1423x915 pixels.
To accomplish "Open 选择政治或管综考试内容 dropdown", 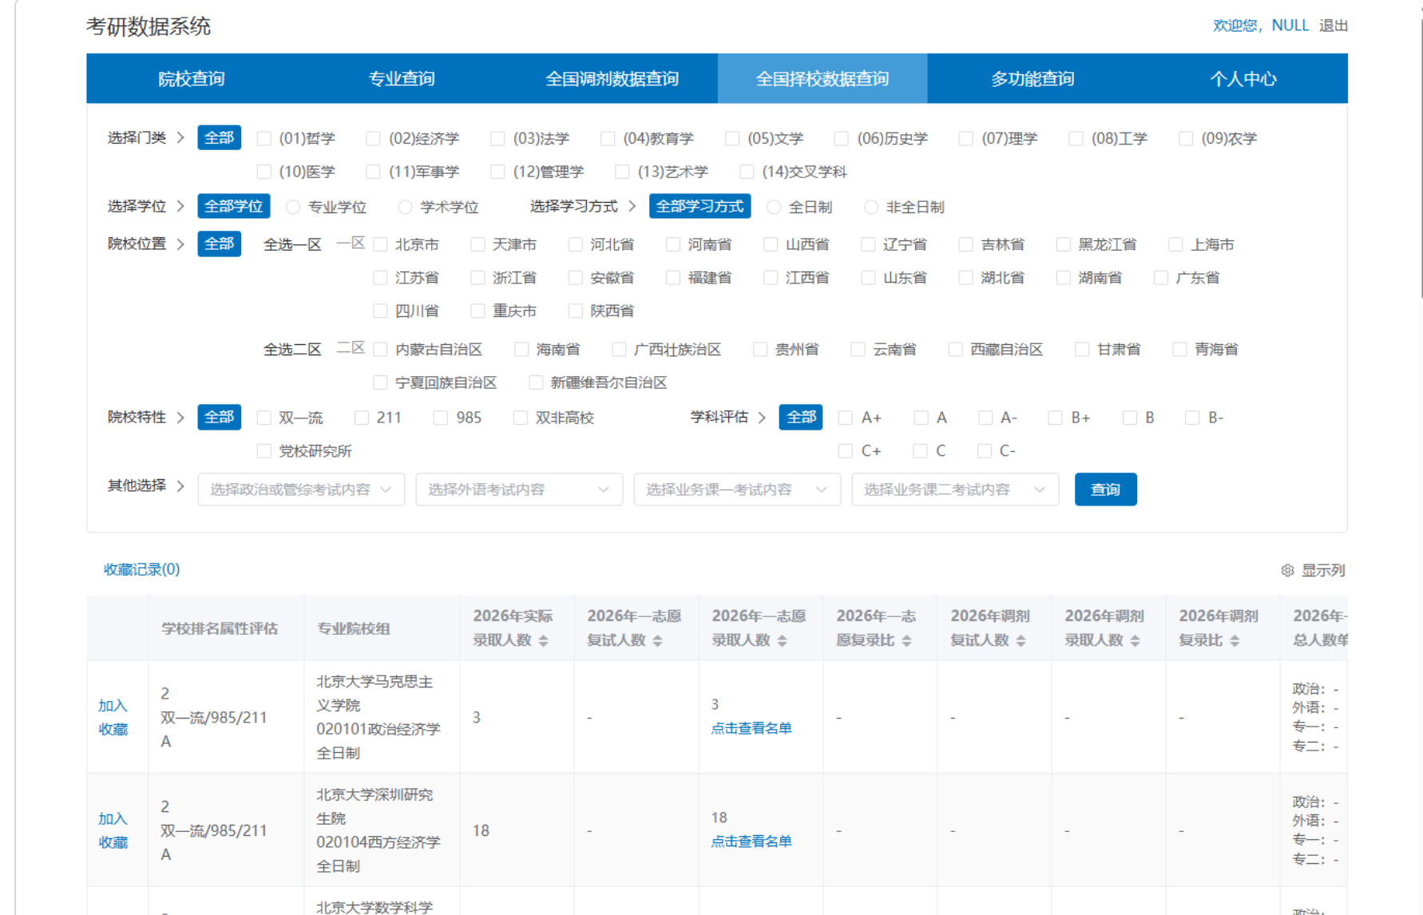I will click(x=301, y=489).
